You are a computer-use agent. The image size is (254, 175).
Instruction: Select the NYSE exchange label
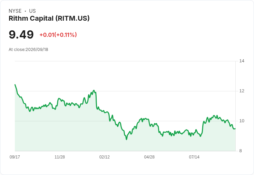click(x=15, y=11)
